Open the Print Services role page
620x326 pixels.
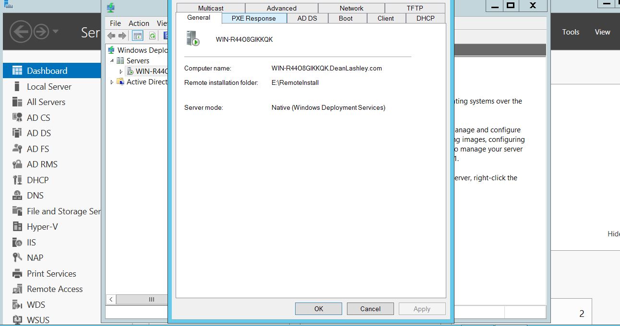pyautogui.click(x=52, y=273)
